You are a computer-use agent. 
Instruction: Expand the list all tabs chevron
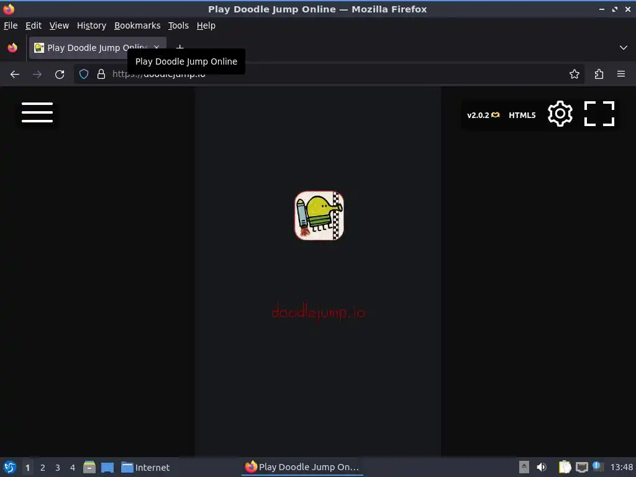click(x=623, y=48)
